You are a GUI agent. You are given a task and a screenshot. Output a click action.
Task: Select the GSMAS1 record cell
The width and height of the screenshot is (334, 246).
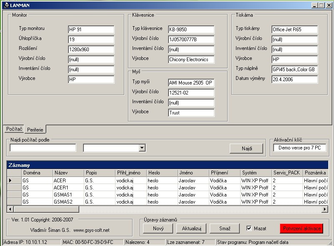[68, 194]
